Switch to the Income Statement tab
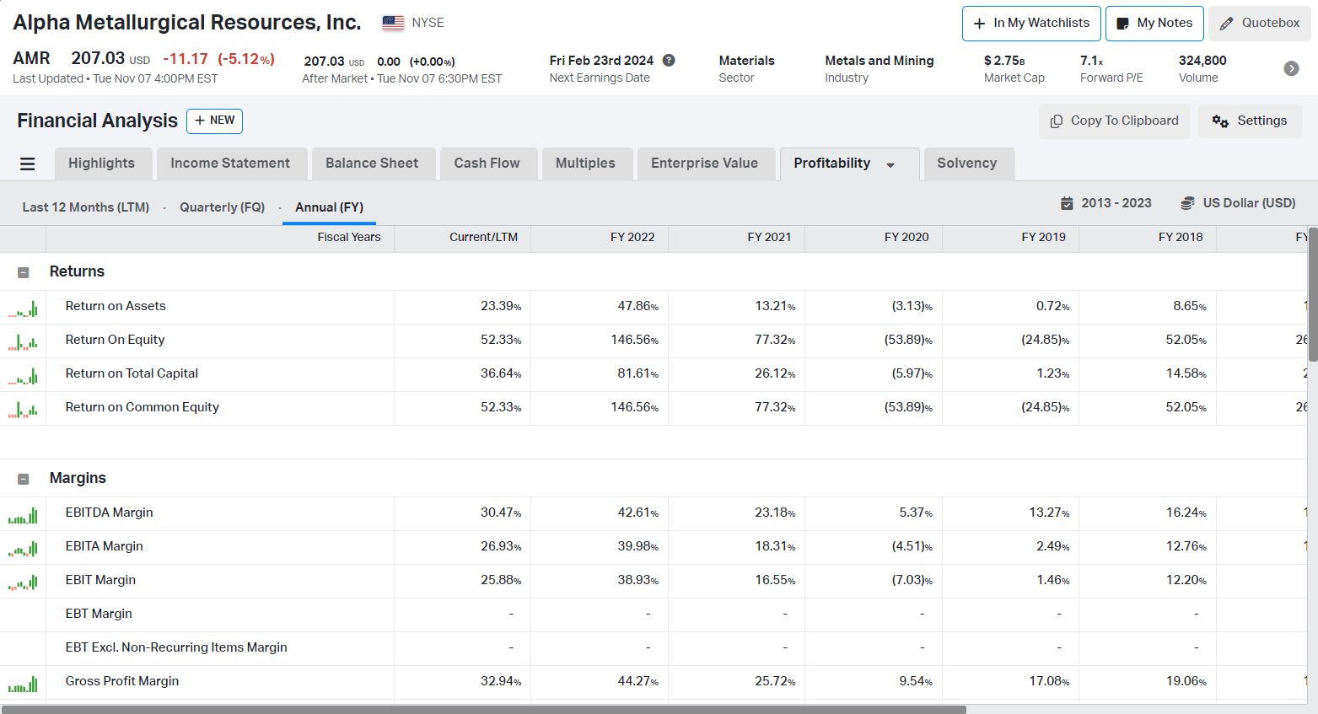 point(230,164)
